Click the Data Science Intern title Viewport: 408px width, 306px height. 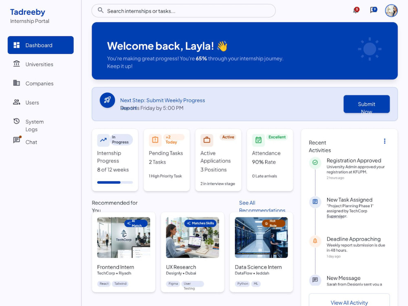click(x=258, y=267)
